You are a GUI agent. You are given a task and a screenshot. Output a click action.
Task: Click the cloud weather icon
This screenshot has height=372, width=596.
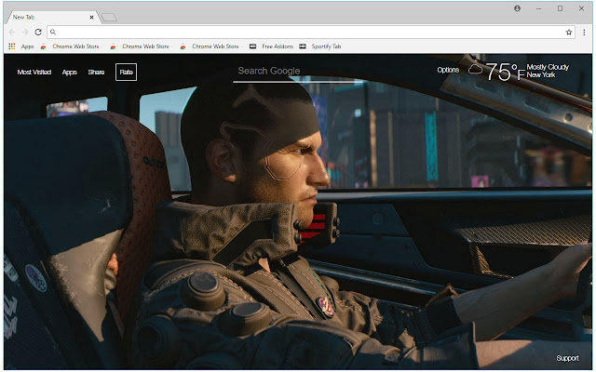(x=475, y=70)
